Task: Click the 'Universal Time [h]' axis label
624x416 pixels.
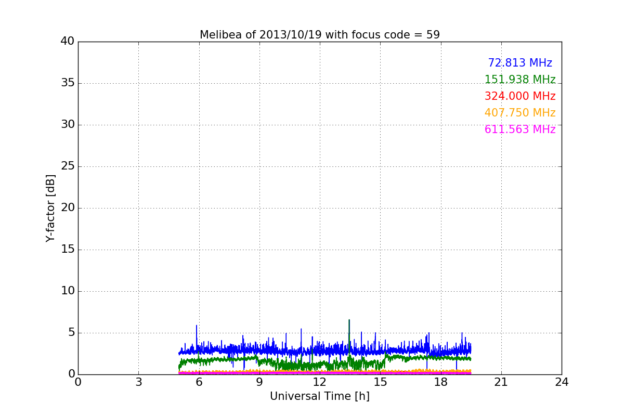Action: [320, 396]
